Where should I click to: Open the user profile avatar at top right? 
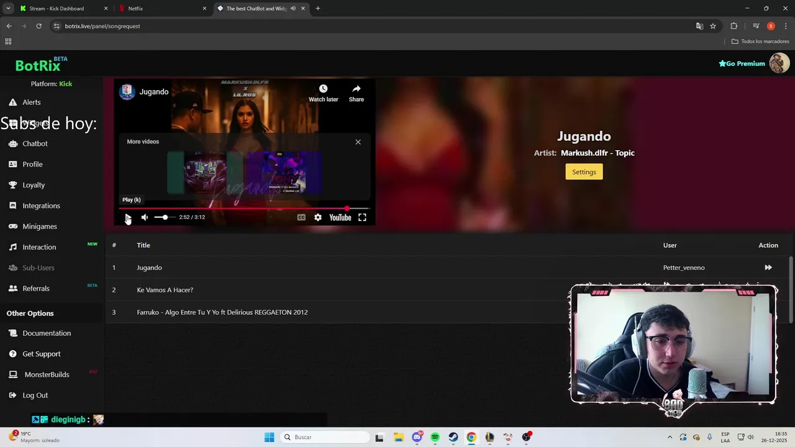coord(779,63)
